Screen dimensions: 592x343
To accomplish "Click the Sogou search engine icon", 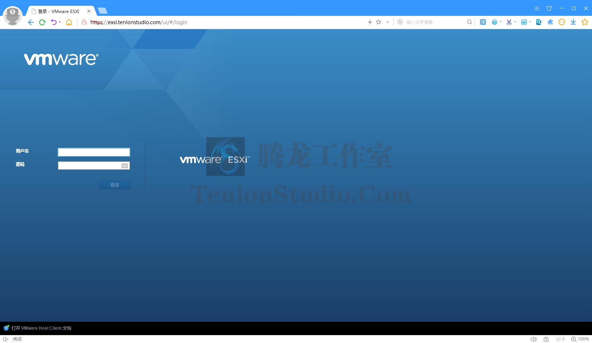I will pos(400,22).
